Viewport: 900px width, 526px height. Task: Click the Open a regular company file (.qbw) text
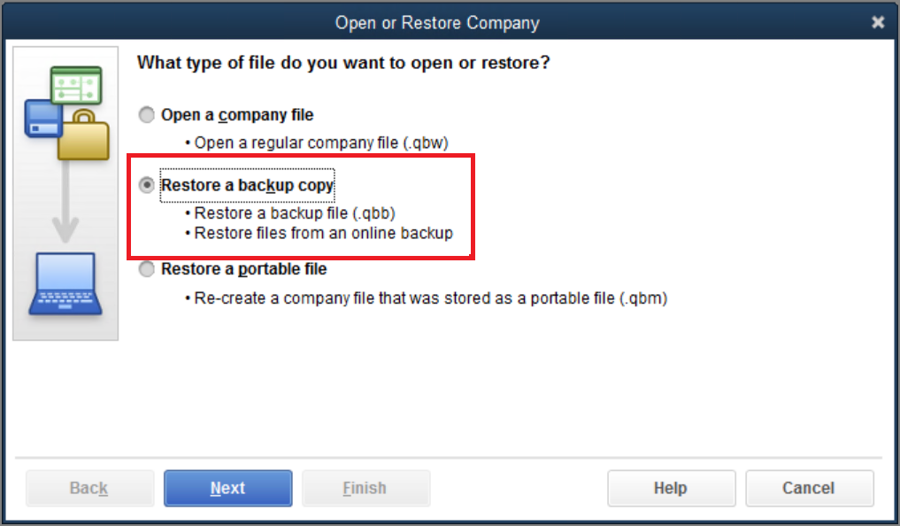tap(321, 143)
